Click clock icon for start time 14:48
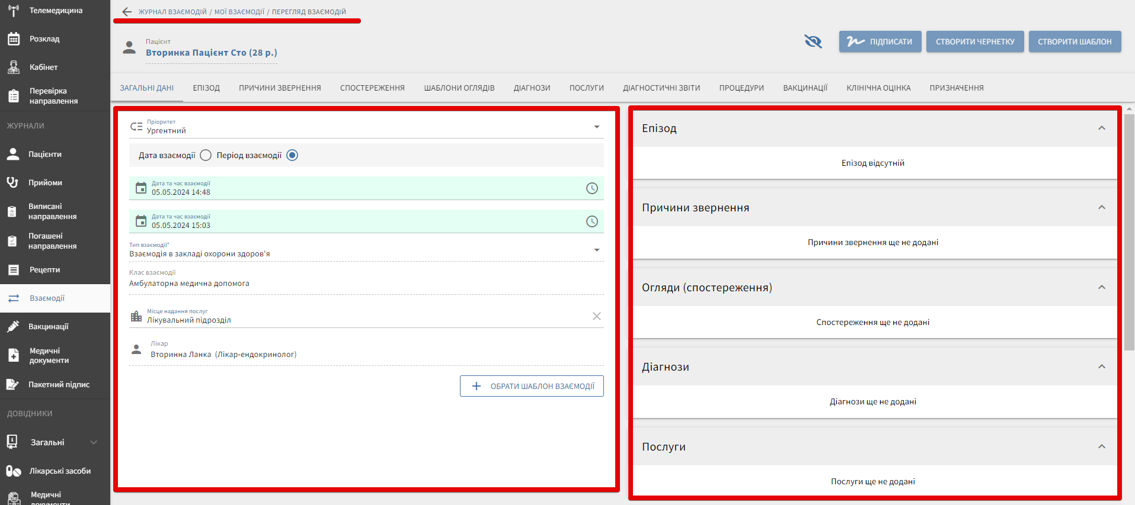Screen dimensions: 1135x505 (592, 188)
